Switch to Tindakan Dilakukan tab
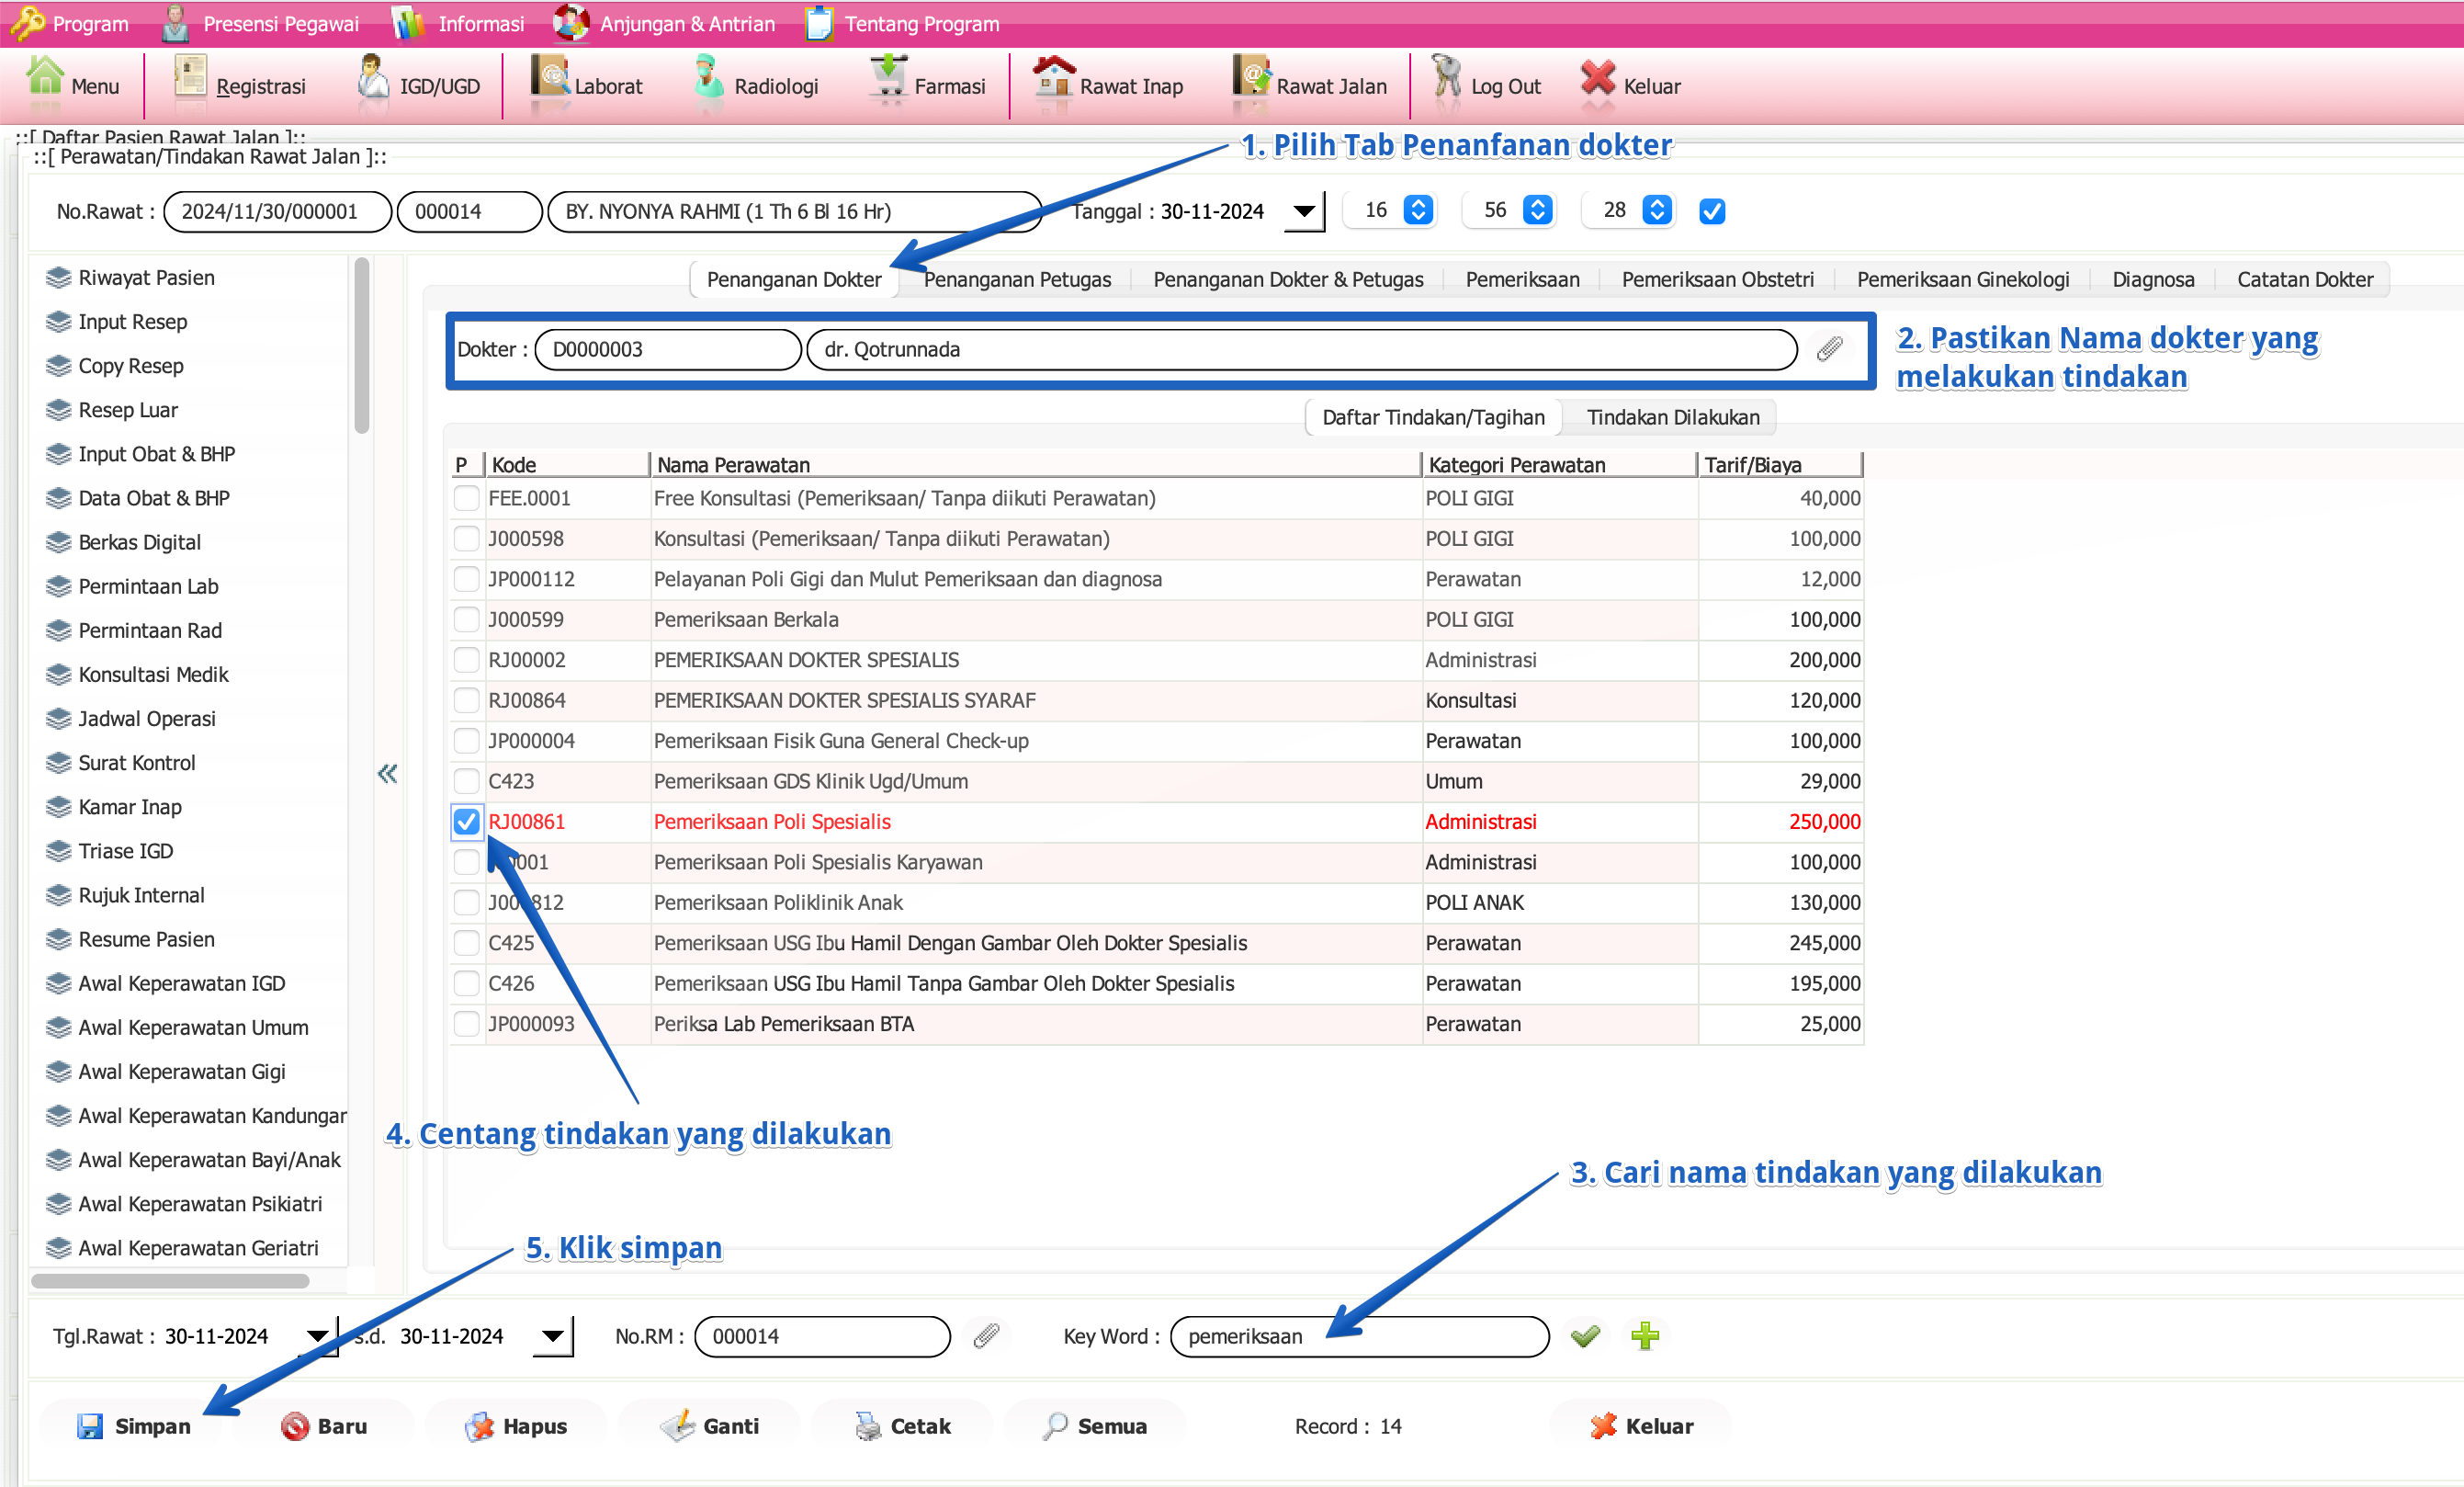 click(x=1673, y=417)
